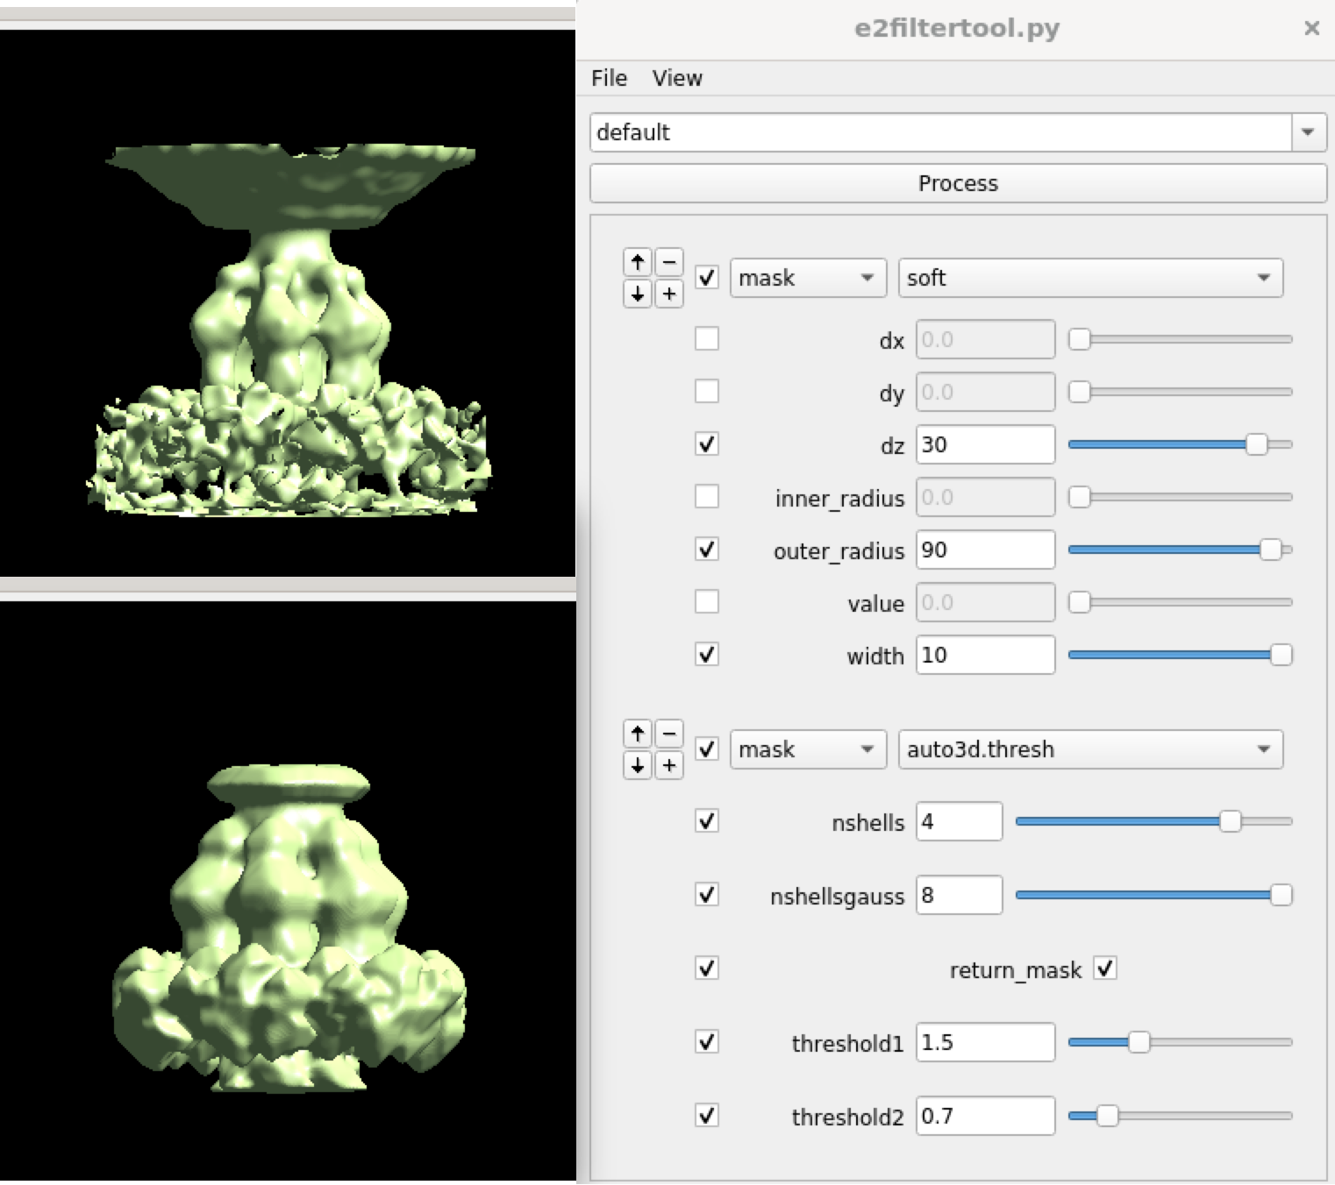Add processor after auto3d.thresh
This screenshot has height=1185, width=1335.
click(669, 765)
